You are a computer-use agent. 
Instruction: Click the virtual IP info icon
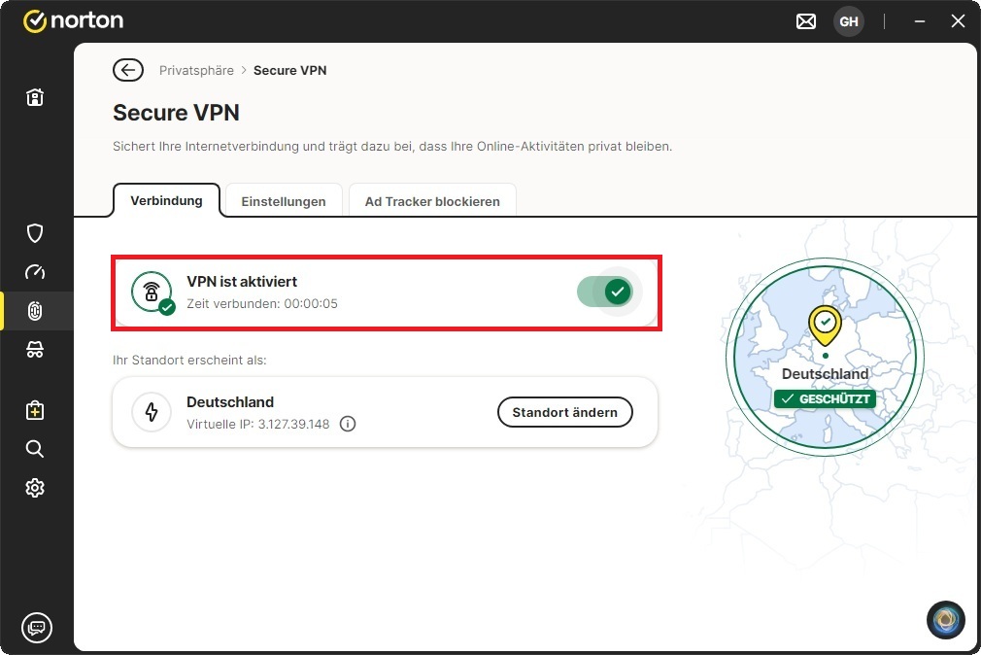pyautogui.click(x=347, y=424)
